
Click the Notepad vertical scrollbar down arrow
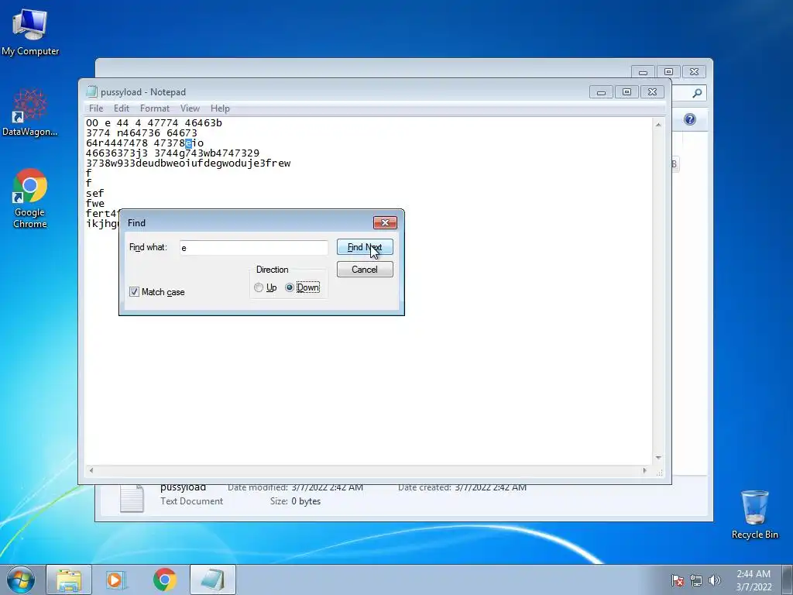tap(658, 457)
